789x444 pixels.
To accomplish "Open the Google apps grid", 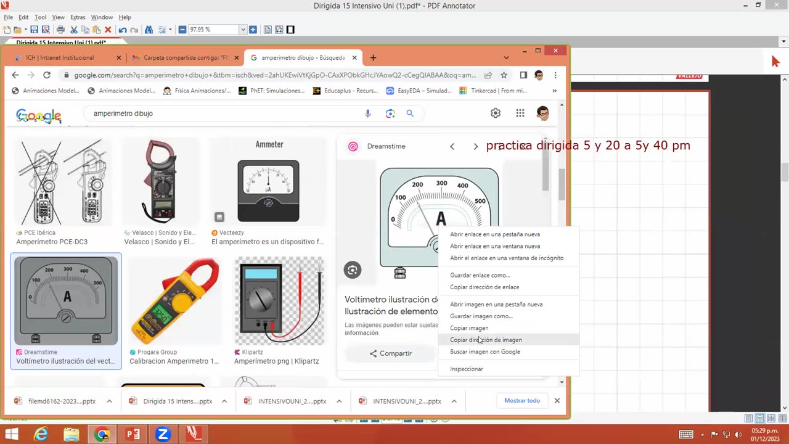I will pyautogui.click(x=520, y=113).
